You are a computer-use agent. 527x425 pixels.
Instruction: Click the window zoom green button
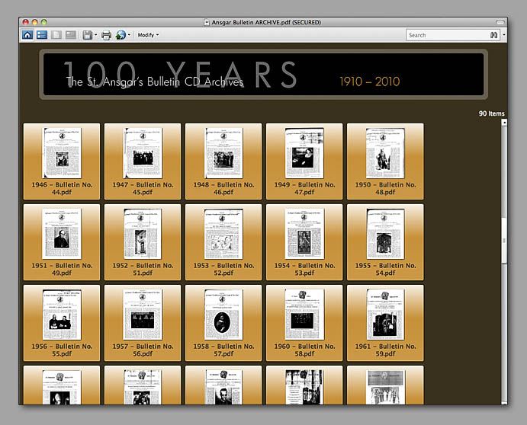click(44, 22)
